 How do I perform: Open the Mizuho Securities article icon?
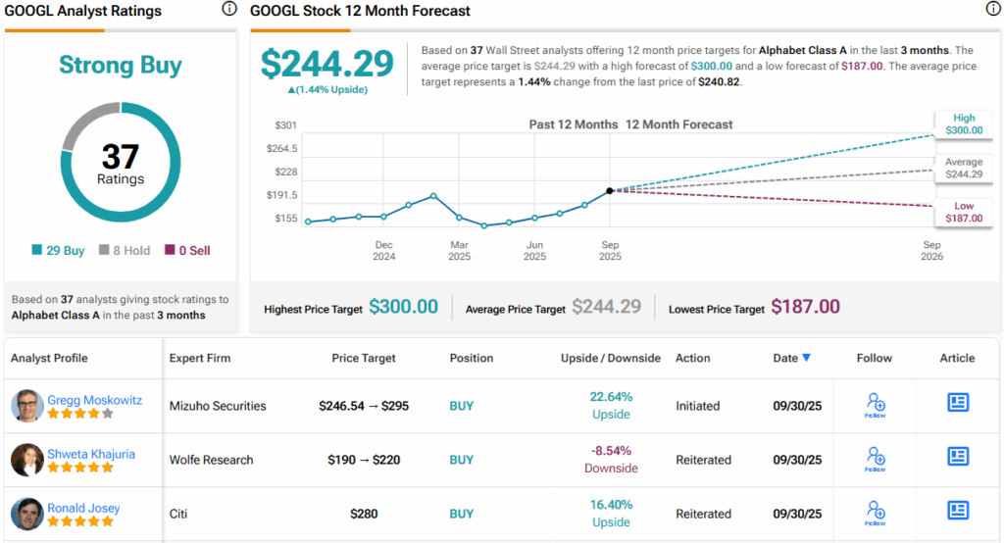point(957,403)
